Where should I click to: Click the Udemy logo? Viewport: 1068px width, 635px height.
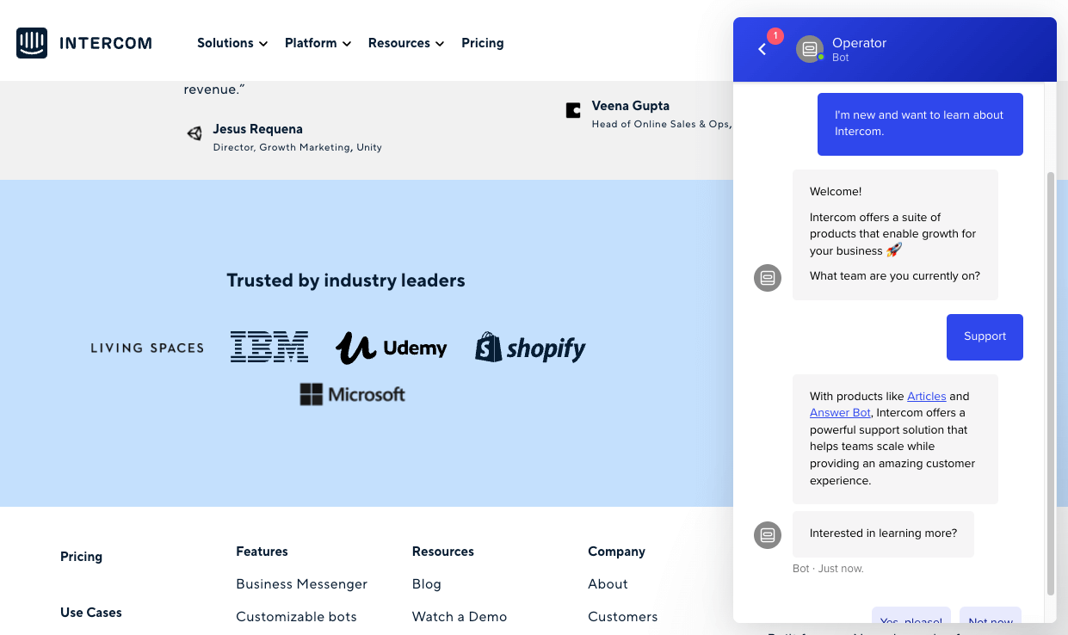392,348
